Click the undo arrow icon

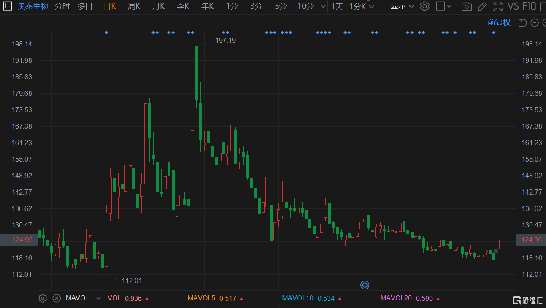[x=523, y=23]
